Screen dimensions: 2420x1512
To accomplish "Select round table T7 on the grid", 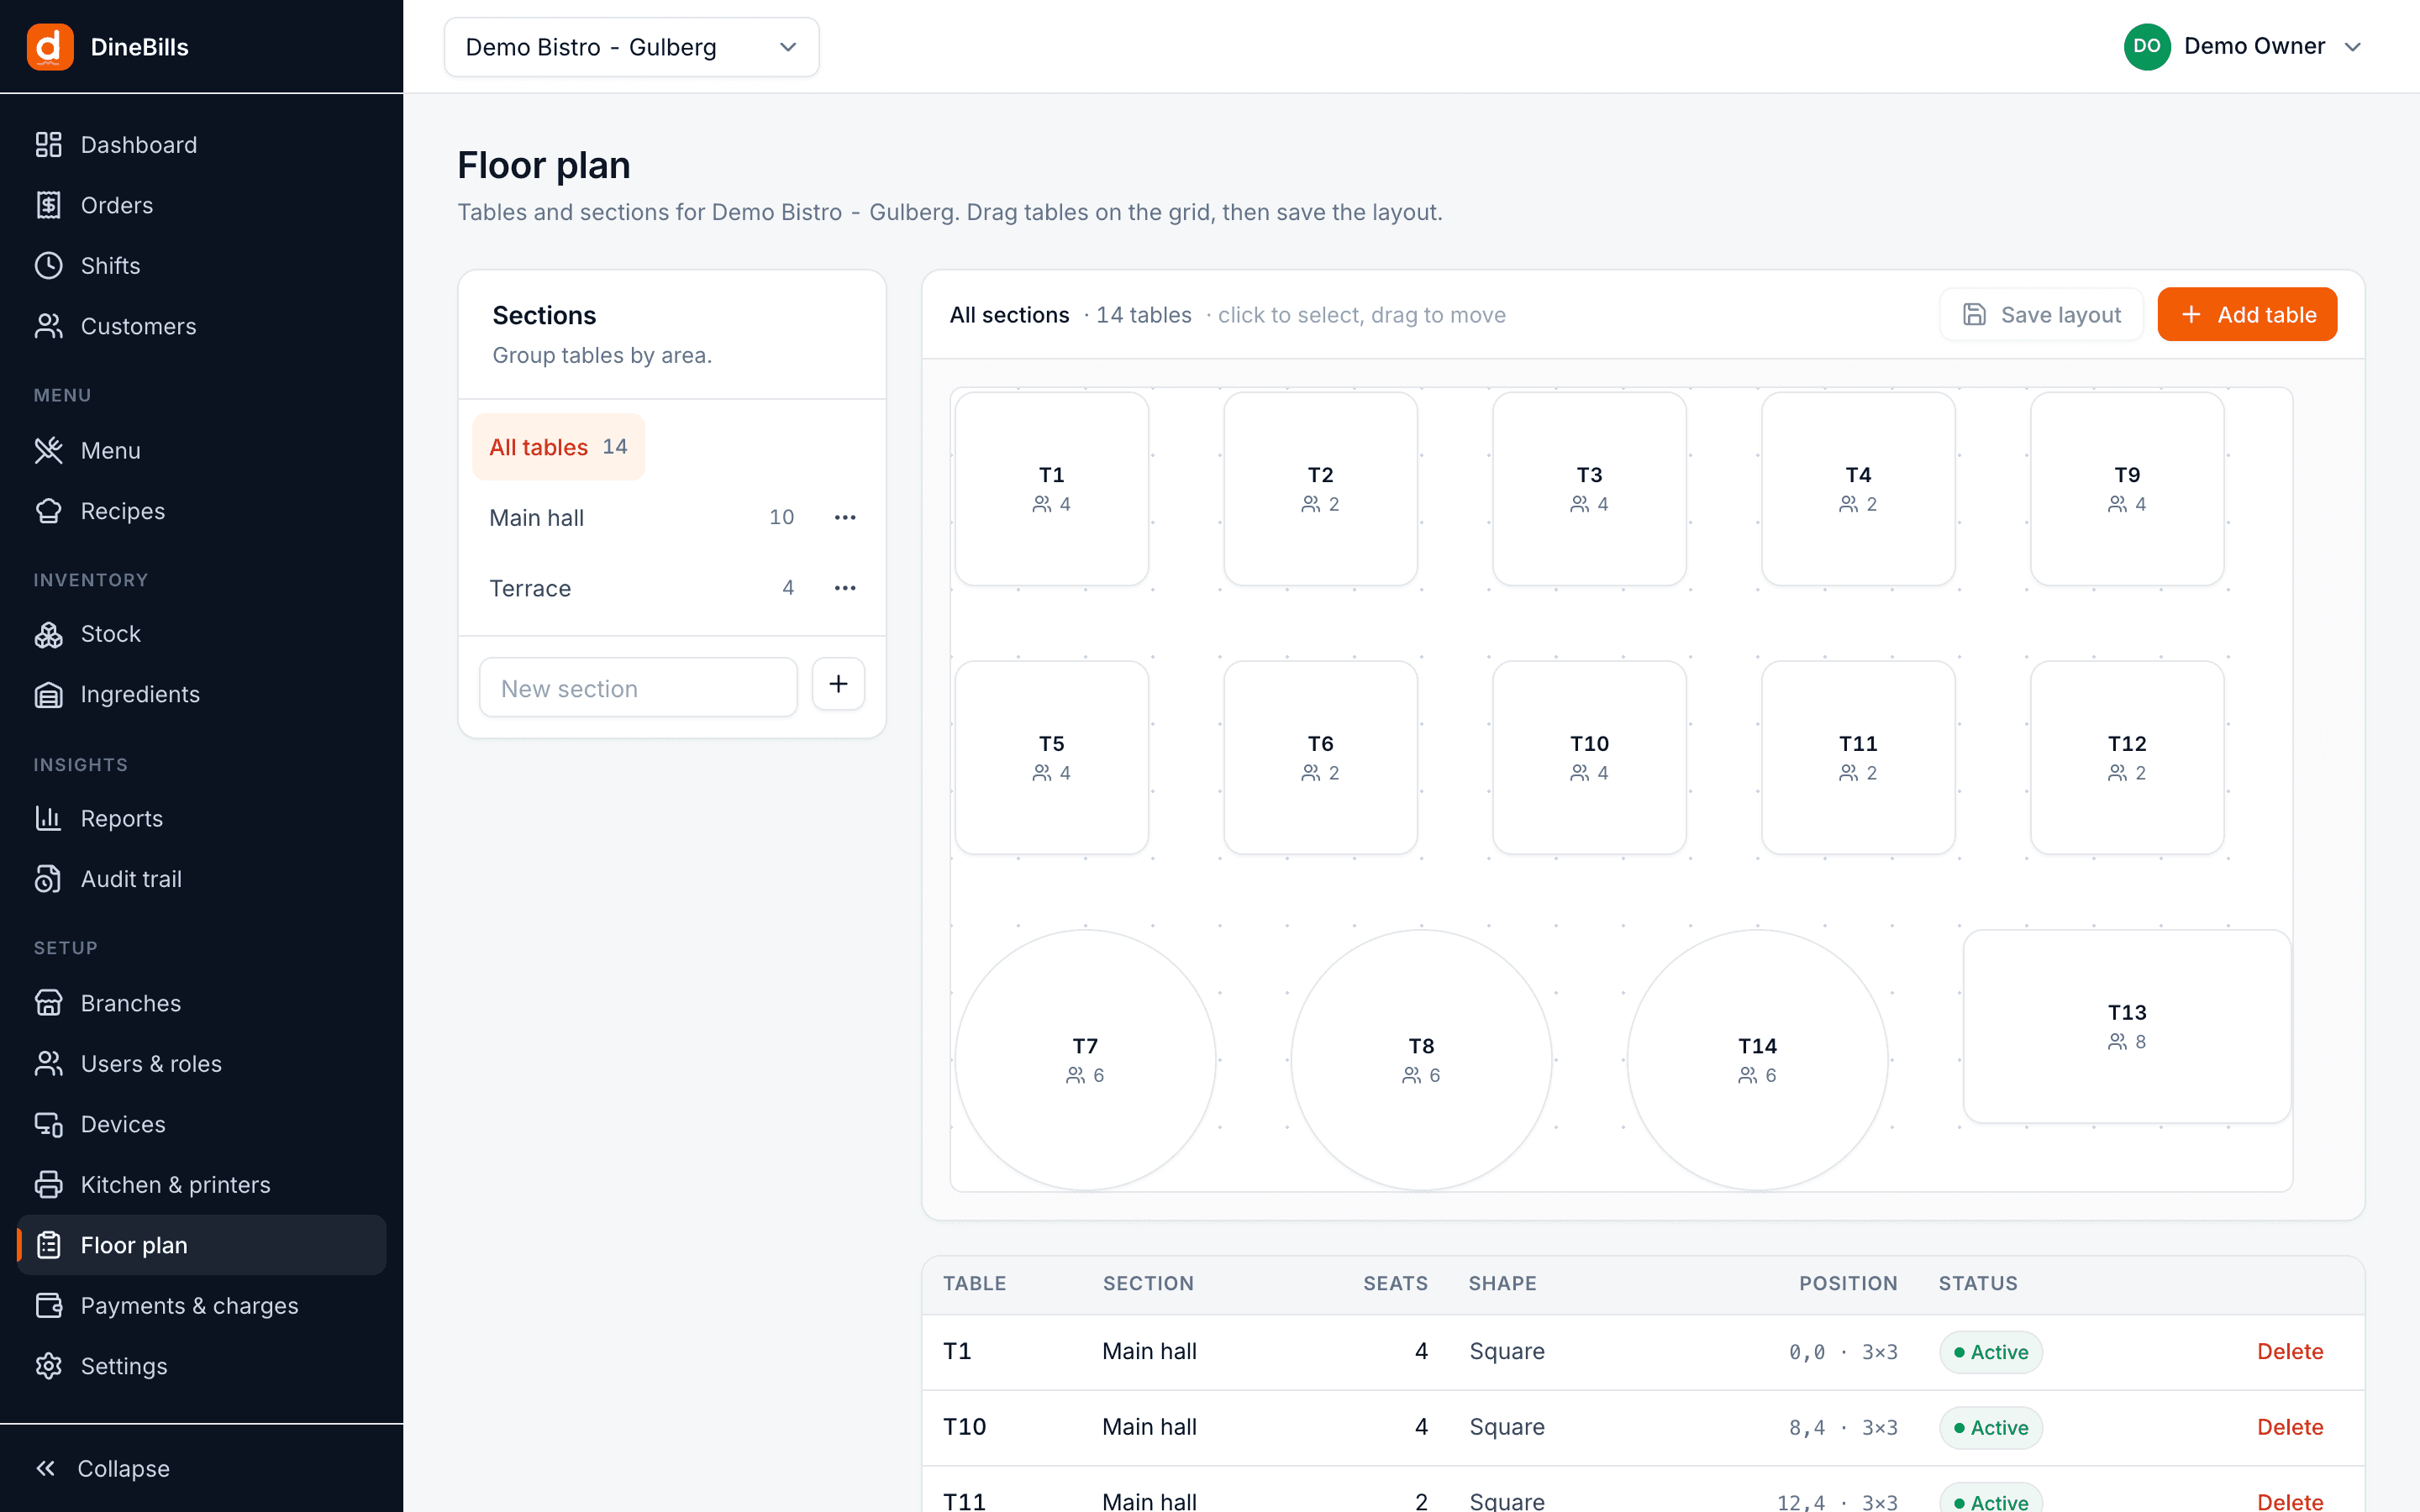I will click(1085, 1060).
